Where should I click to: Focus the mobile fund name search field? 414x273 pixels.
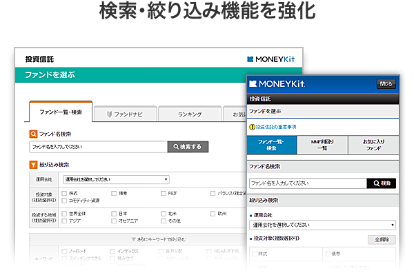pos(308,183)
